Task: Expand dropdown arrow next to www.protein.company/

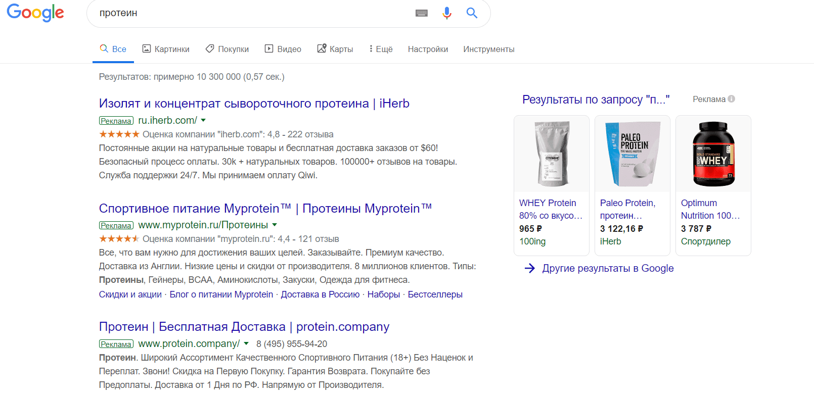Action: click(246, 343)
